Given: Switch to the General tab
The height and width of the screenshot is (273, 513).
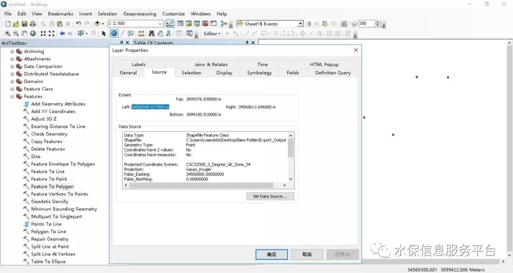Looking at the screenshot, I should [x=128, y=73].
